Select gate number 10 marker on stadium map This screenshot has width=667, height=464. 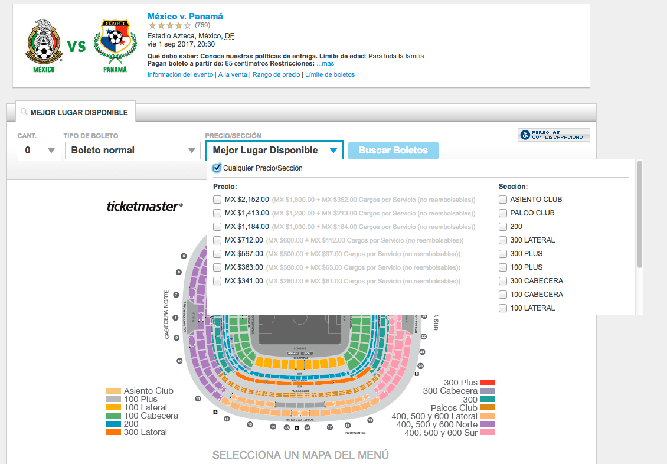tap(179, 361)
